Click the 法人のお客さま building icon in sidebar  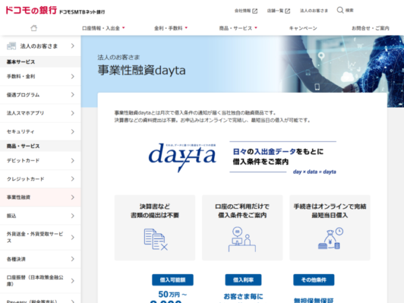[11, 46]
